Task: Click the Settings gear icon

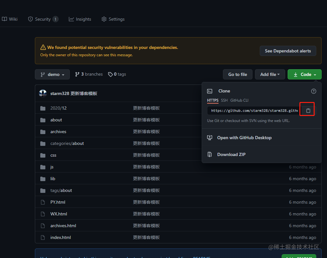Action: (104, 19)
